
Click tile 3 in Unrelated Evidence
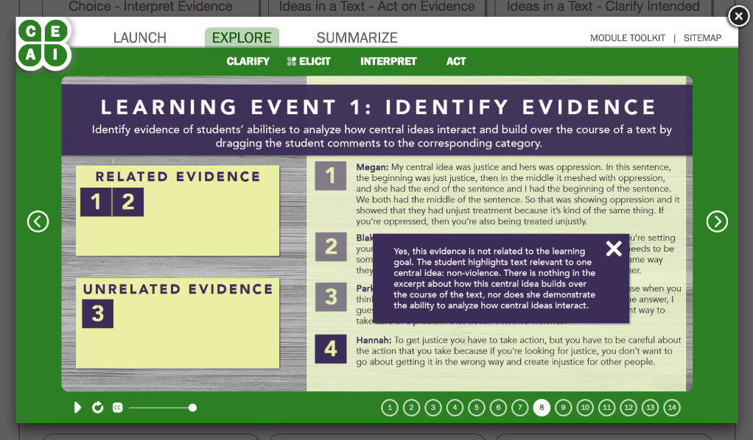click(97, 313)
